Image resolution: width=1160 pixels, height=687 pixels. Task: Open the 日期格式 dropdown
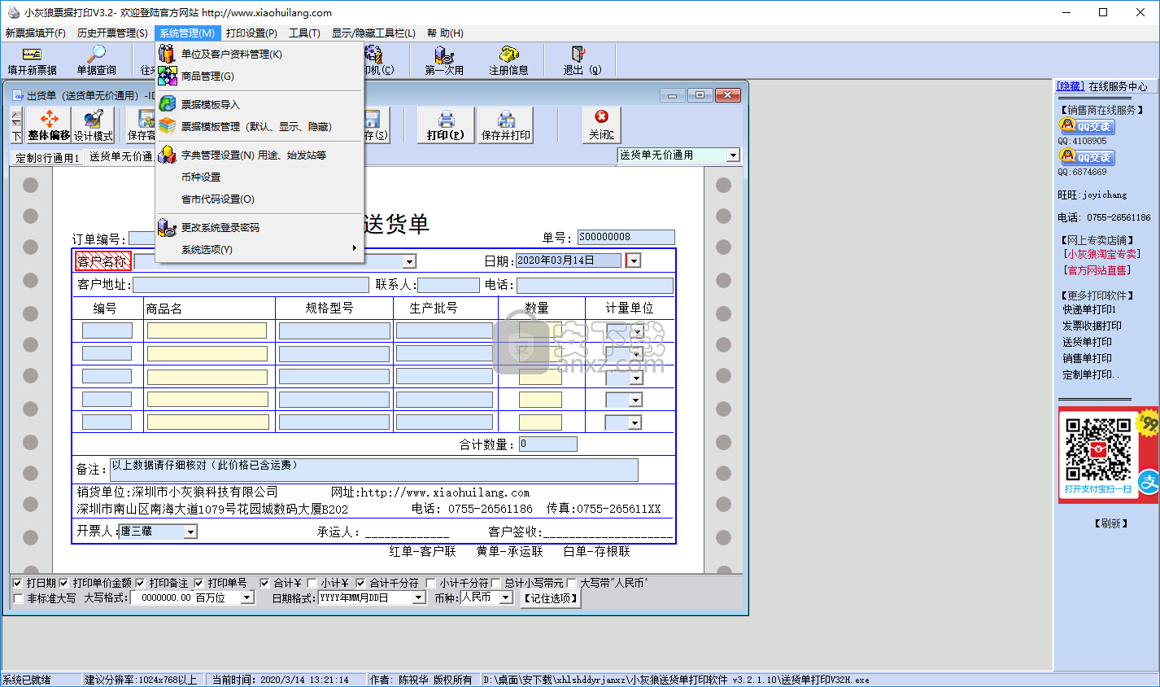tap(419, 597)
